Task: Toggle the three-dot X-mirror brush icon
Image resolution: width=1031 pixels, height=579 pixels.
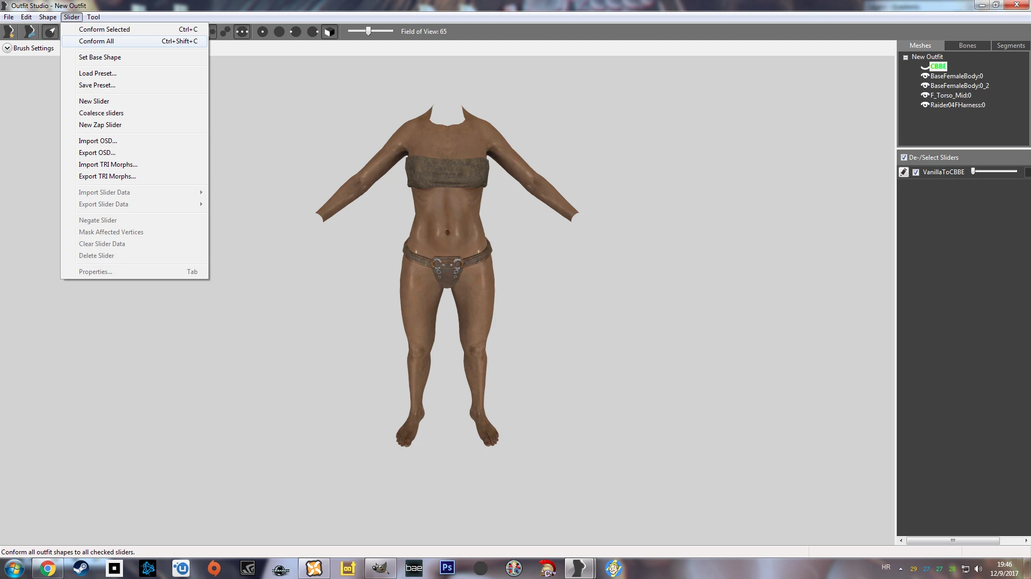Action: click(x=242, y=32)
